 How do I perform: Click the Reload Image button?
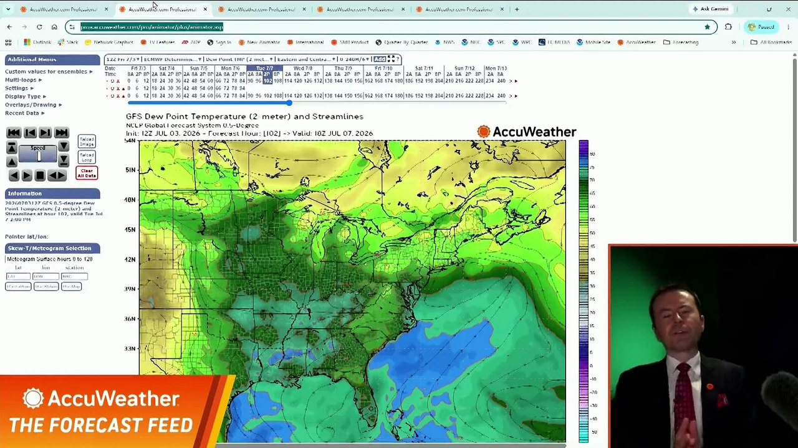coord(87,141)
